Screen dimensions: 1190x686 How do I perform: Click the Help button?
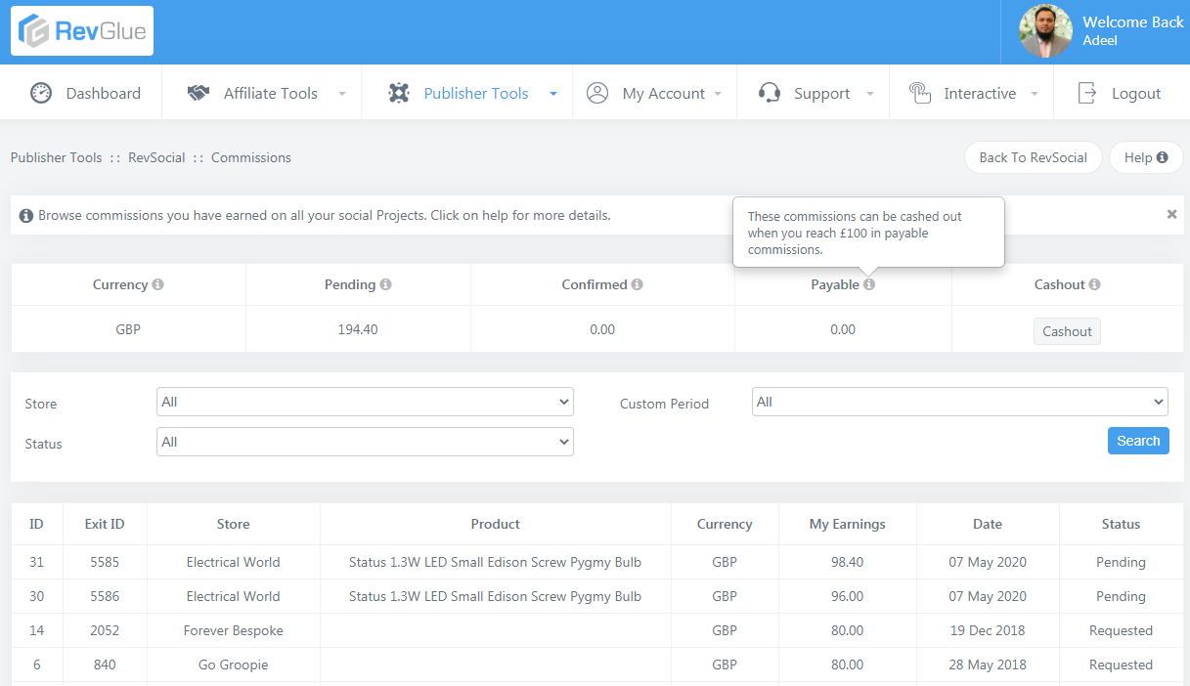click(1145, 157)
